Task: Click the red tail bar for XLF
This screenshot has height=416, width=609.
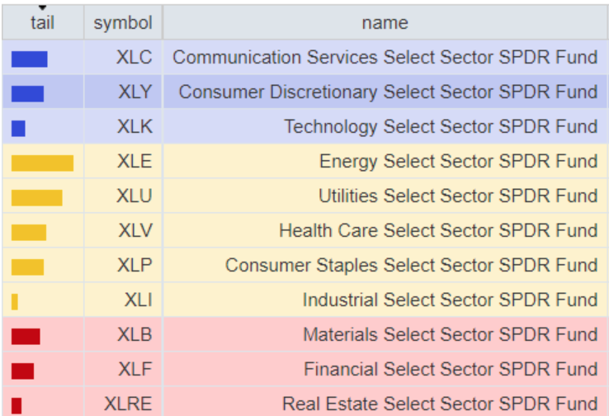Action: pyautogui.click(x=22, y=371)
